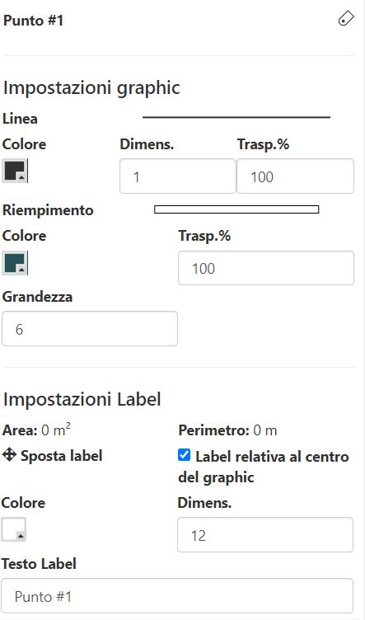Click the Riempimento fill preview rectangle
The height and width of the screenshot is (620, 365).
[x=236, y=209]
